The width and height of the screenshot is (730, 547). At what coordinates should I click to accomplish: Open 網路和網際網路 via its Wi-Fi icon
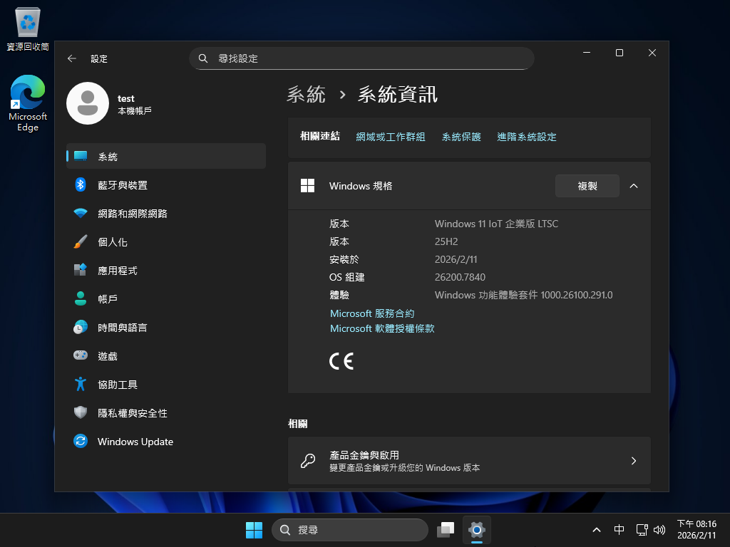coord(81,214)
